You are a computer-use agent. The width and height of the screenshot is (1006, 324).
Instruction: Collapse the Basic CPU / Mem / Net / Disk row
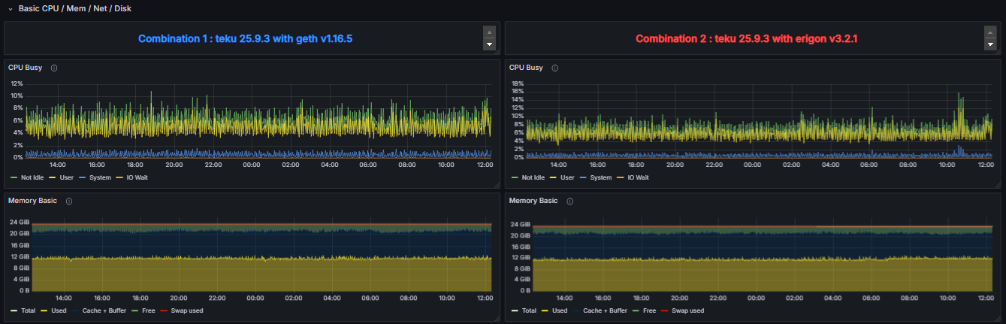11,8
